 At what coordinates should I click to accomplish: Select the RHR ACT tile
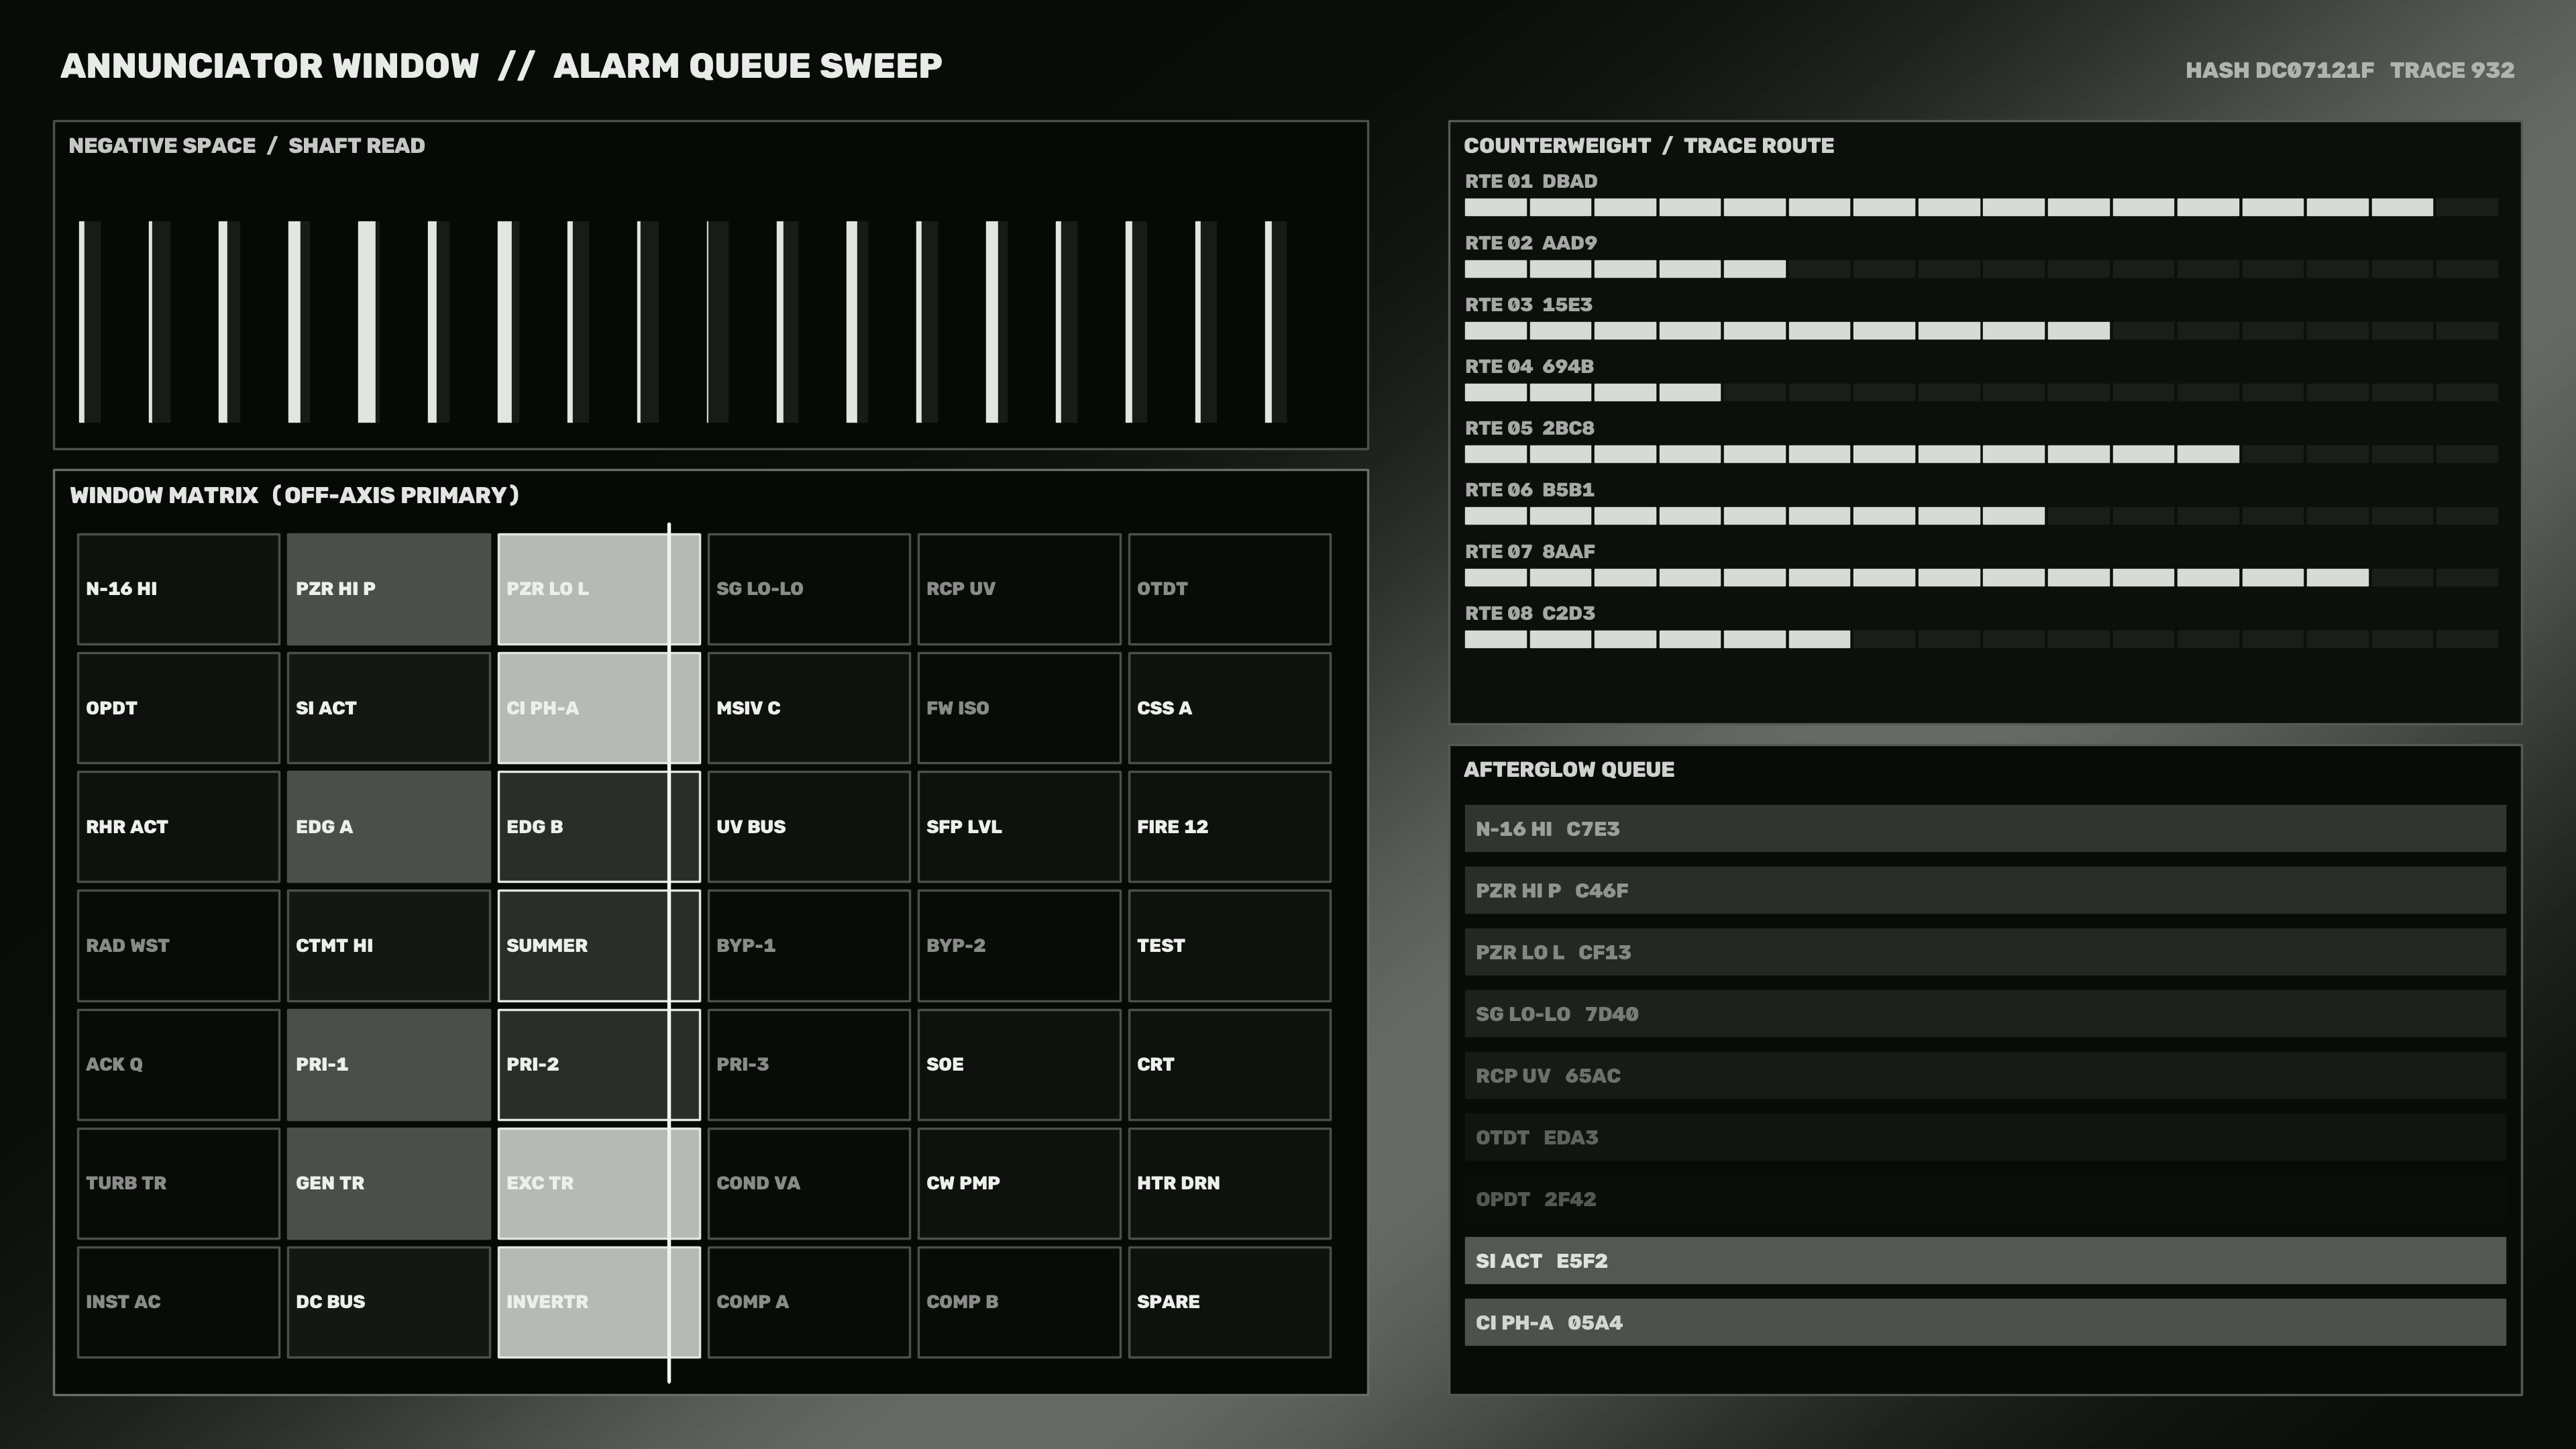pos(178,827)
